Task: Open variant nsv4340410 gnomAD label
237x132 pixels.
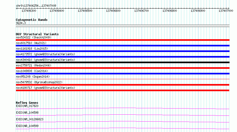Action: coord(46,60)
